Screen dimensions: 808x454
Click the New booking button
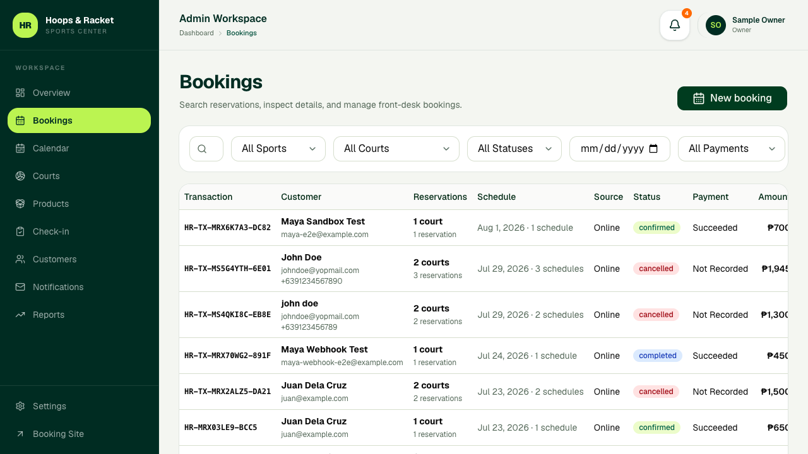(732, 98)
